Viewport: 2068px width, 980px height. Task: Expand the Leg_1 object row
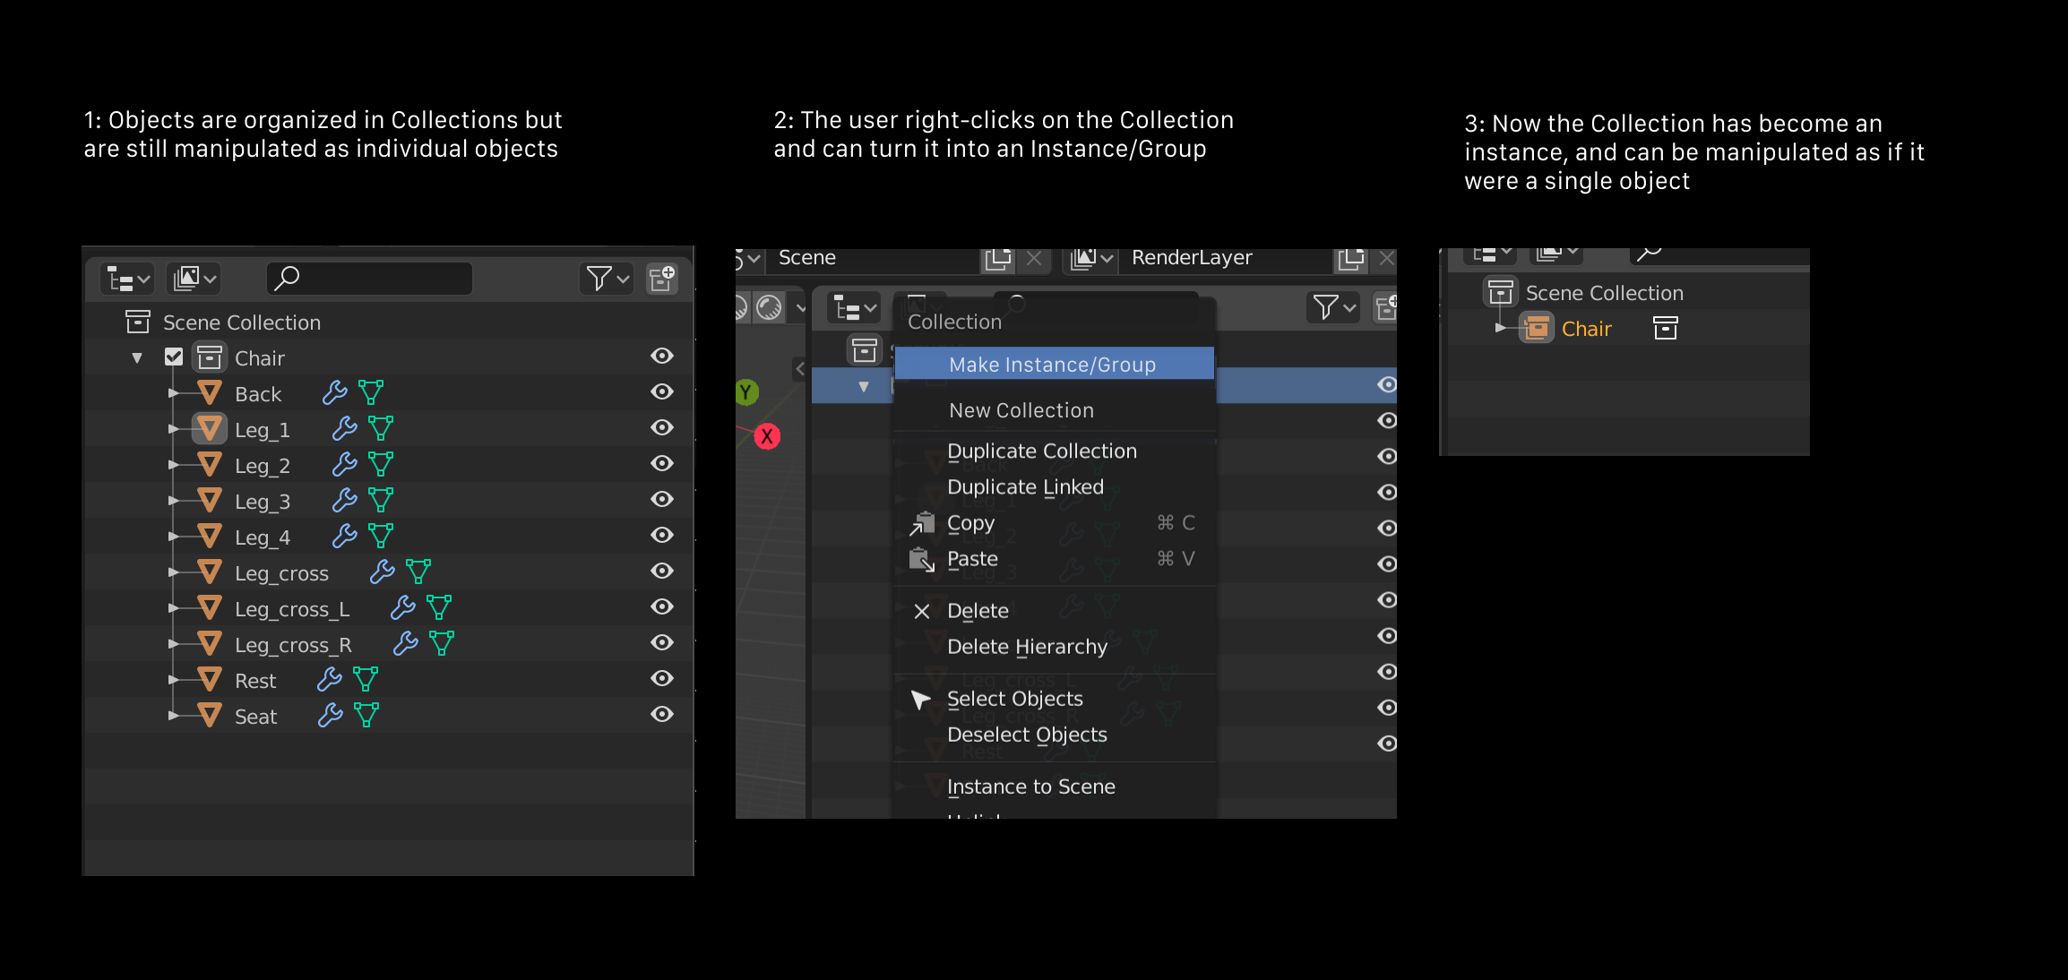tap(173, 429)
